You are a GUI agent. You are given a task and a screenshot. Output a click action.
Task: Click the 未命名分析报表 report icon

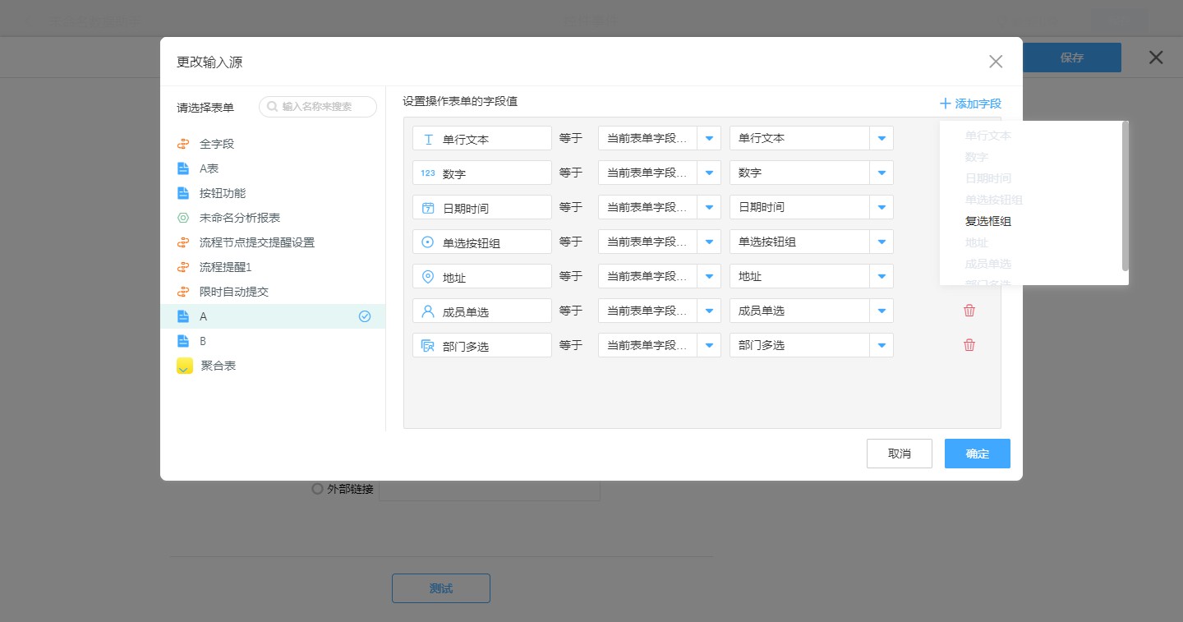click(x=183, y=218)
